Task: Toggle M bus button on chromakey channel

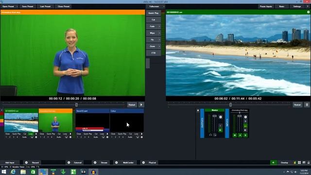Action: (235, 135)
